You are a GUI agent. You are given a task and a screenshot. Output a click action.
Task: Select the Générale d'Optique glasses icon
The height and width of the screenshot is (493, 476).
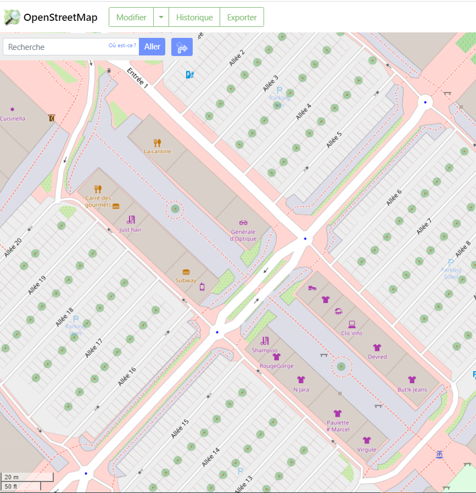(243, 223)
